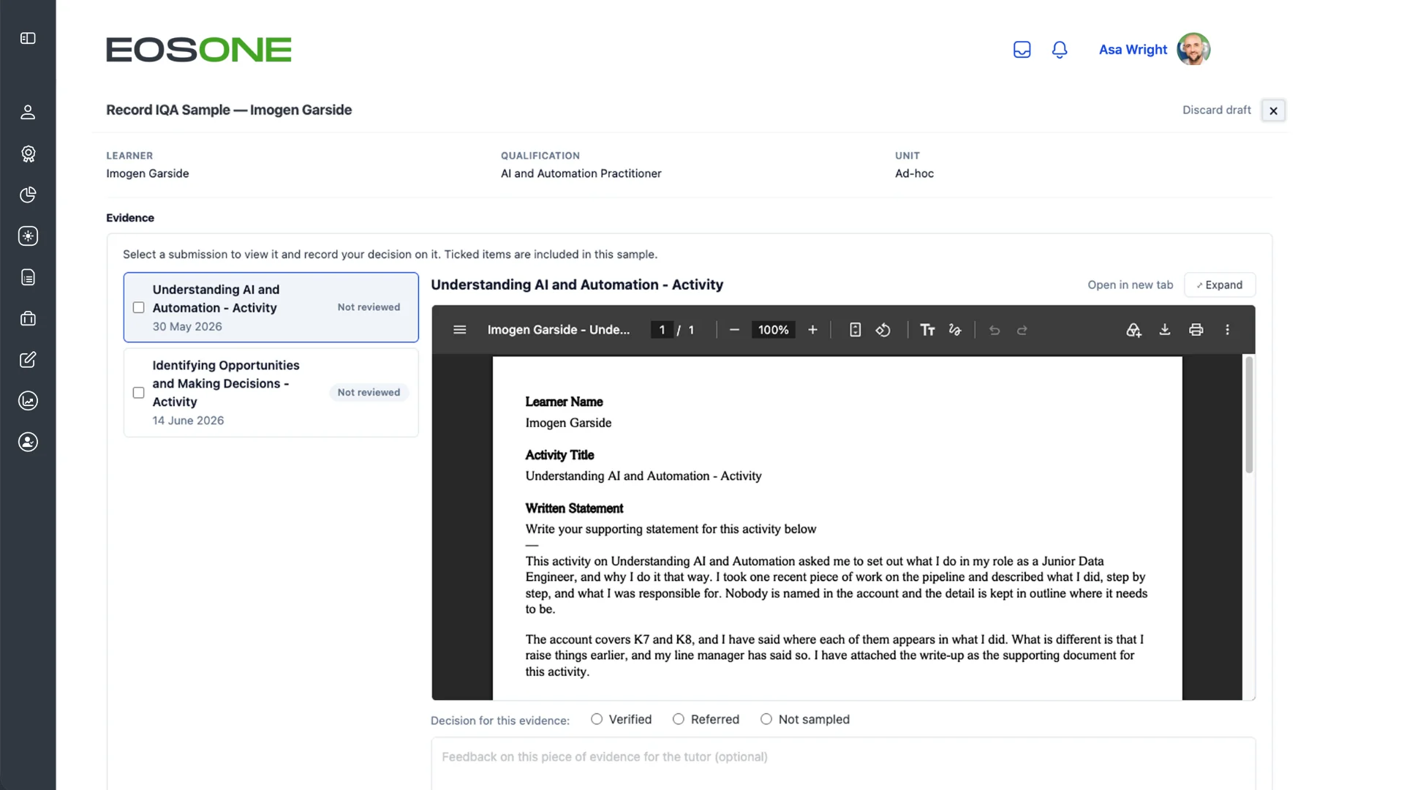This screenshot has width=1404, height=790.
Task: Select the Not sampled radio button
Action: pos(766,719)
